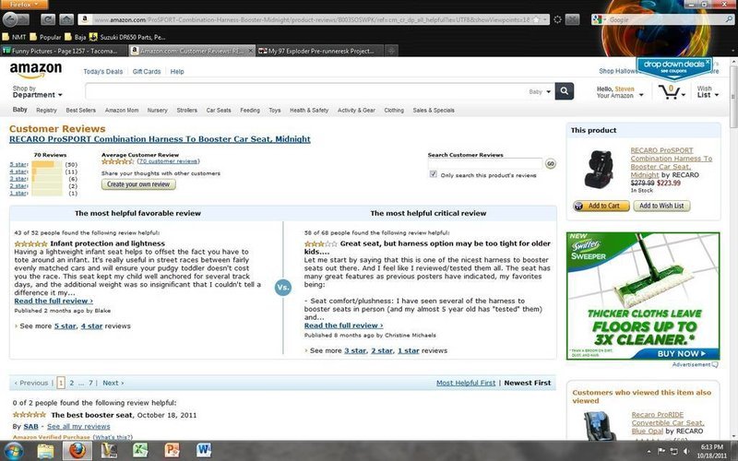This screenshot has width=738, height=461.
Task: Open NMT bookmark folder
Action: click(14, 37)
